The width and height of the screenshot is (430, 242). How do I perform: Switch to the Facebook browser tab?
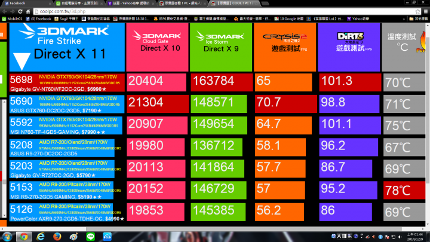[27, 4]
